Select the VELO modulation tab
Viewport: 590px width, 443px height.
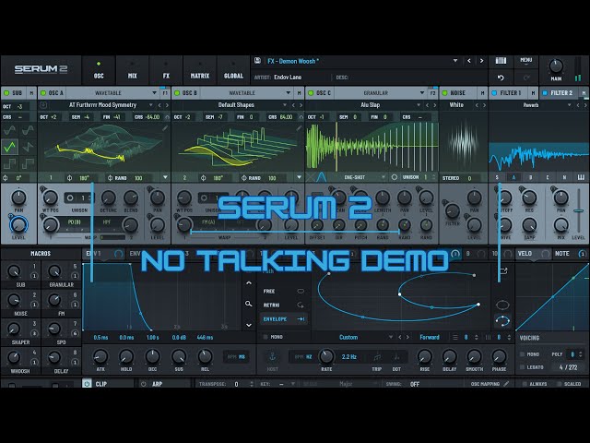(525, 254)
